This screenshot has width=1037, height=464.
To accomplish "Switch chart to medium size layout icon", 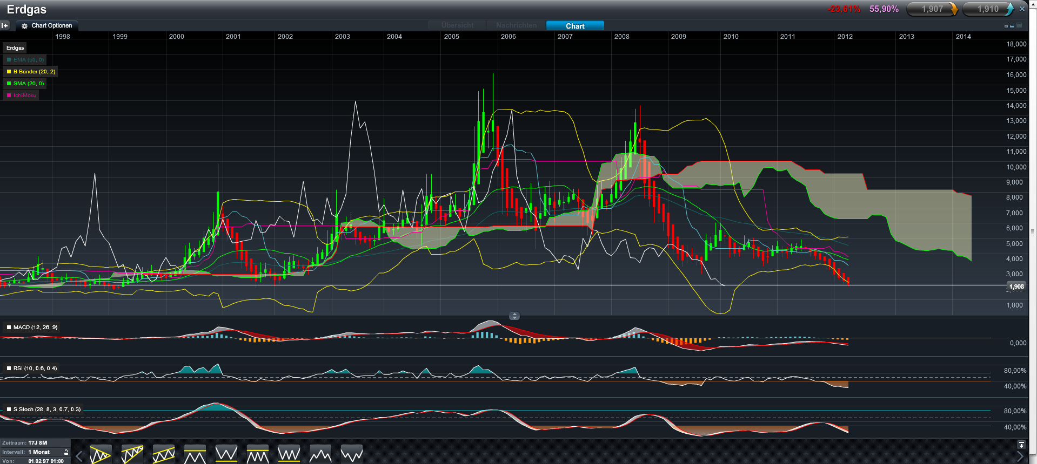I will [x=1012, y=26].
